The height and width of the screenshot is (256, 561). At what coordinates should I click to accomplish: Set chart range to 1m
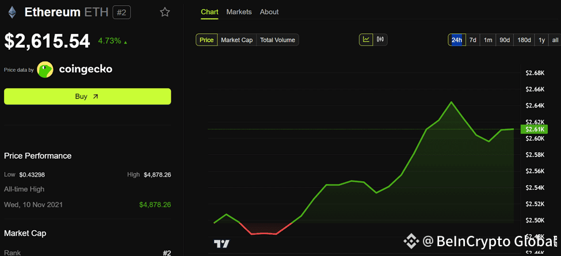point(488,40)
